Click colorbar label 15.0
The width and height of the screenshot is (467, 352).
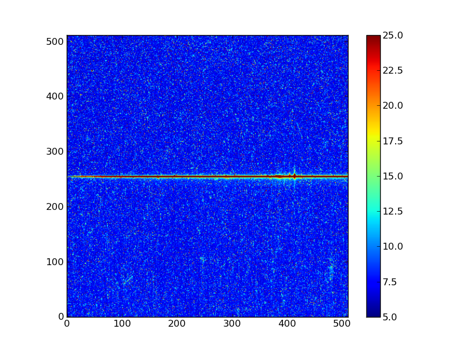pyautogui.click(x=393, y=176)
